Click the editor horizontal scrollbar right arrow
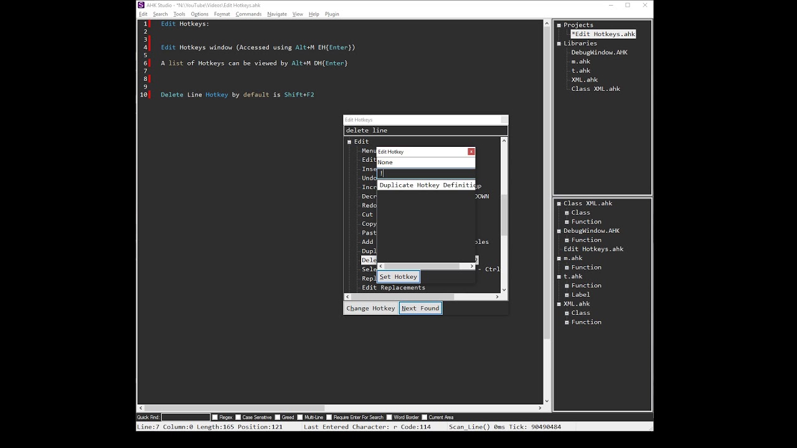The image size is (797, 448). (540, 408)
